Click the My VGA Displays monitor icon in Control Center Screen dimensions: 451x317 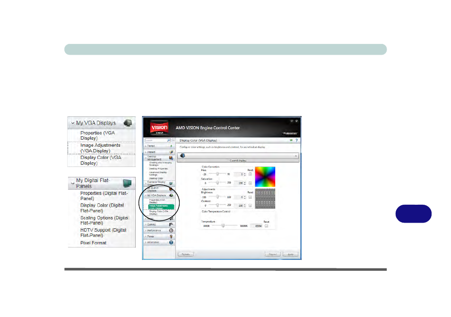tap(172, 195)
